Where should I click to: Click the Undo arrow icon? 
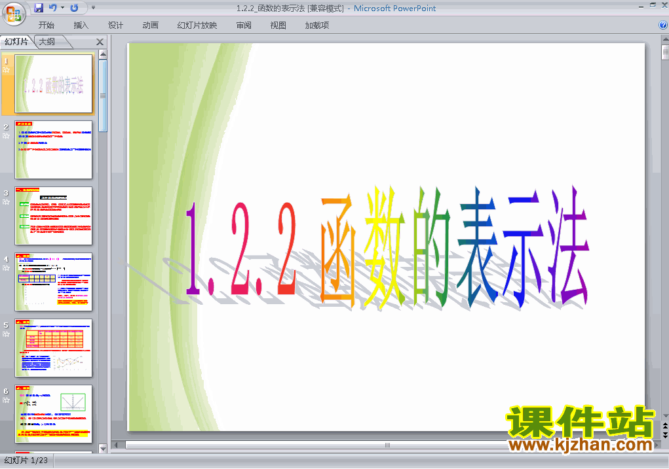53,8
